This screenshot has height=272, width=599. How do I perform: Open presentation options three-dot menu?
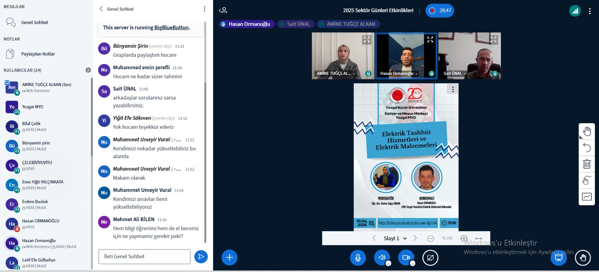point(453,89)
